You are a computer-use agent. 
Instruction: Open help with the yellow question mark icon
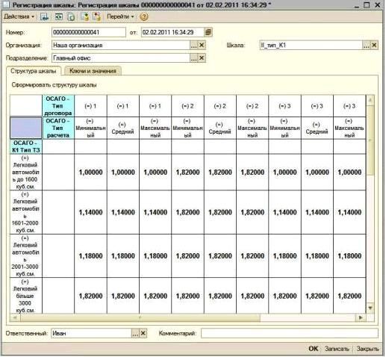click(x=144, y=16)
